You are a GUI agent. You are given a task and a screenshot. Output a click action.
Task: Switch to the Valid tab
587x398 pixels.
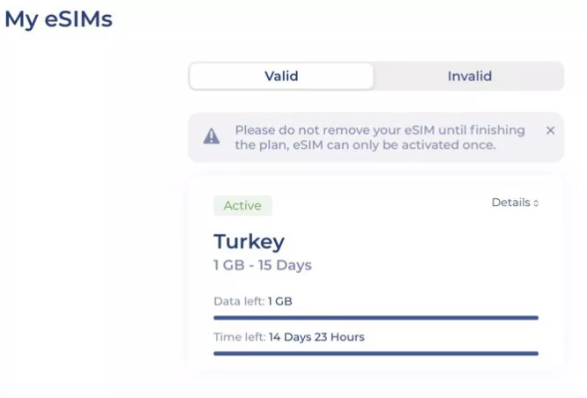click(x=281, y=77)
